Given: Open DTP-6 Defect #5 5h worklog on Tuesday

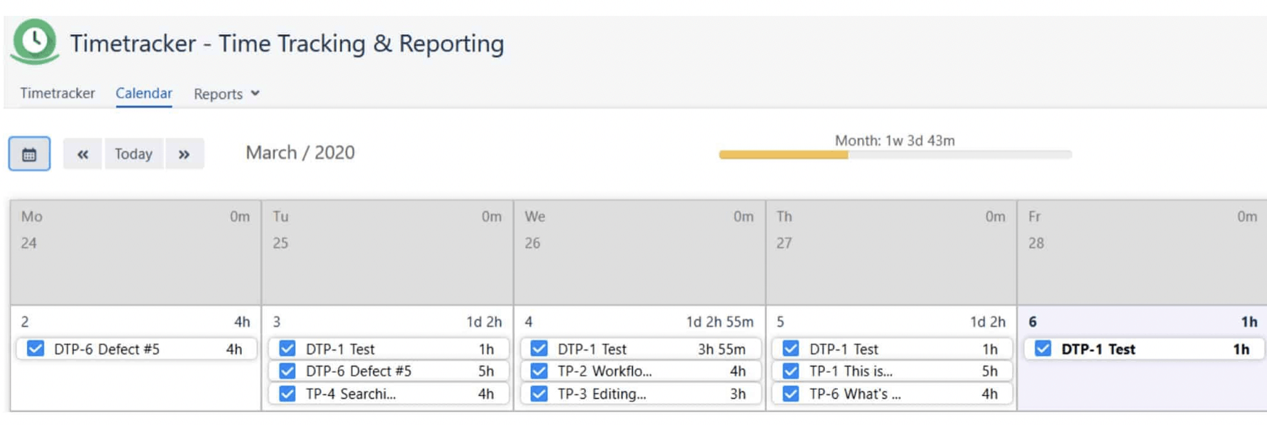Looking at the screenshot, I should coord(388,371).
